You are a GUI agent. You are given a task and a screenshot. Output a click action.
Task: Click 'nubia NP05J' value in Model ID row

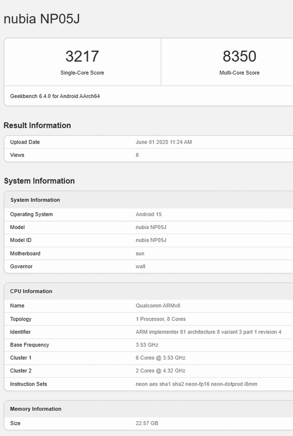pyautogui.click(x=151, y=240)
